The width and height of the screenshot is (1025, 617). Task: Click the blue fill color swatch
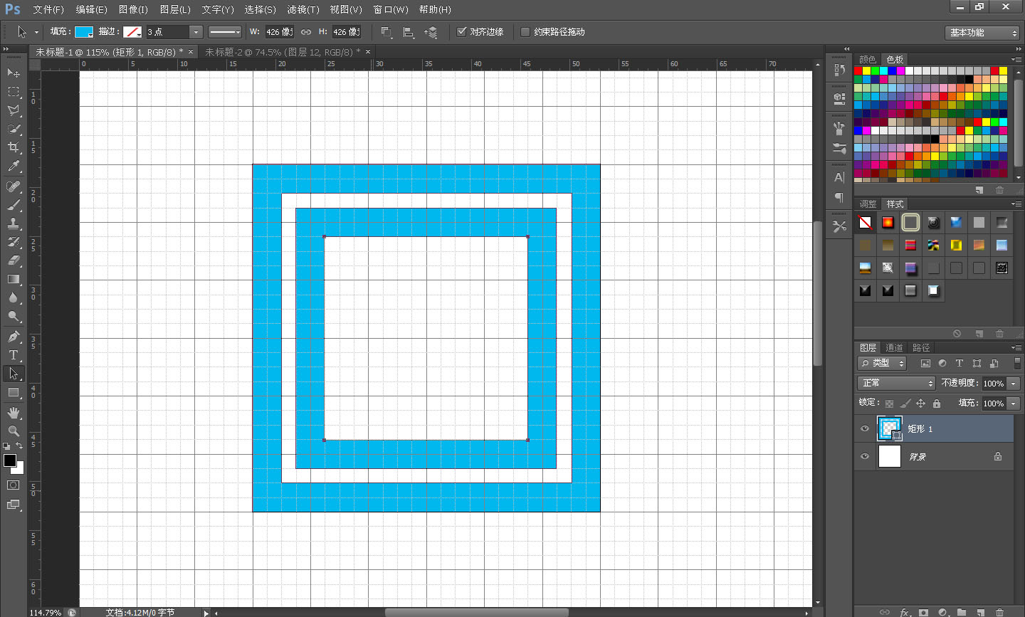[84, 32]
